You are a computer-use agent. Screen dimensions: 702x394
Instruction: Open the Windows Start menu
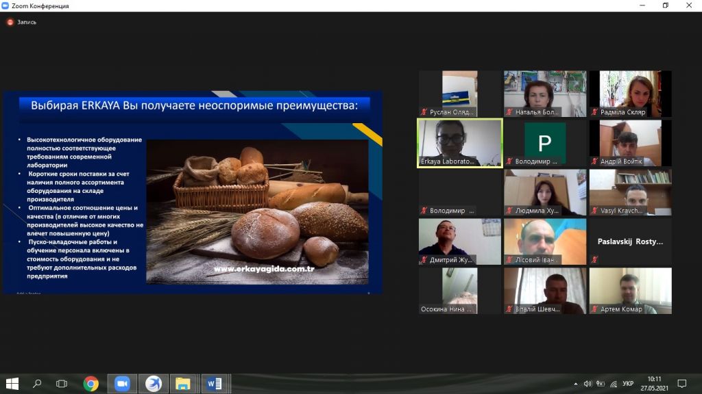(x=12, y=383)
